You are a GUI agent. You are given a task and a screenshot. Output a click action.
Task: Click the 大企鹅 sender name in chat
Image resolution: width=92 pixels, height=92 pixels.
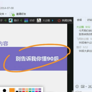point(80,27)
